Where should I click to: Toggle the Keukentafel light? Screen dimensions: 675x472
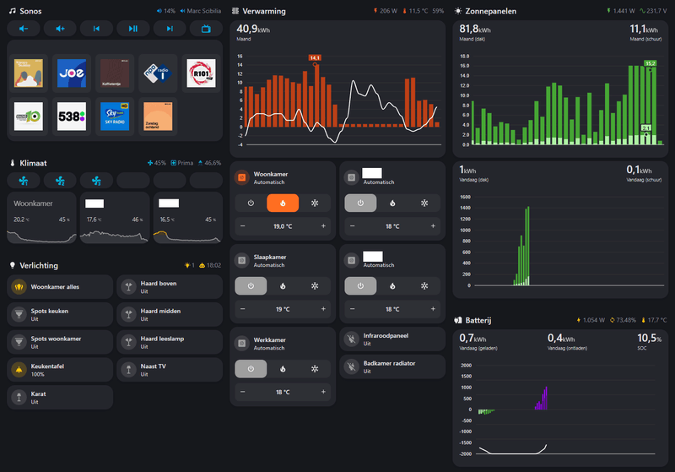pyautogui.click(x=60, y=370)
